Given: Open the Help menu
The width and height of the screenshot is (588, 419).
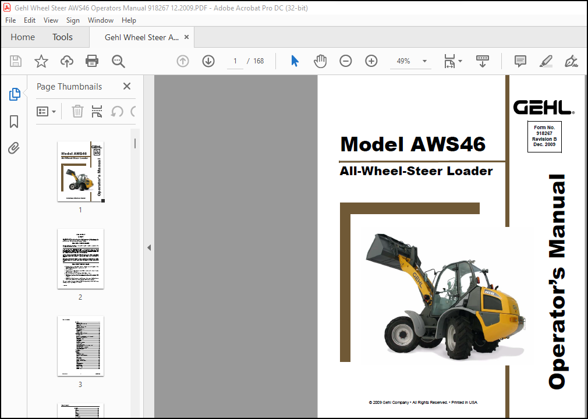Looking at the screenshot, I should tap(129, 20).
